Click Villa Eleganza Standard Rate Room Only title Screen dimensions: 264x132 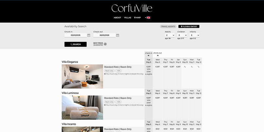coord(118,67)
